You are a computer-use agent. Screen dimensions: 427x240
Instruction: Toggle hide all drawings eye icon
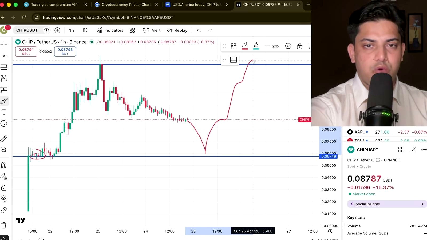point(4,199)
